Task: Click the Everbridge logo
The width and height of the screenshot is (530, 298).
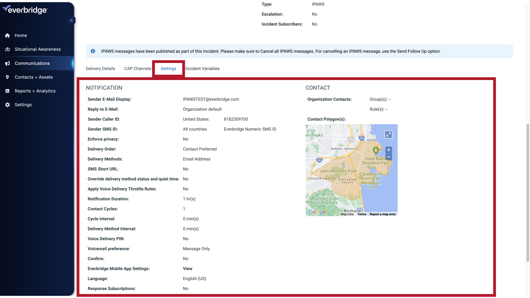Action: point(25,10)
